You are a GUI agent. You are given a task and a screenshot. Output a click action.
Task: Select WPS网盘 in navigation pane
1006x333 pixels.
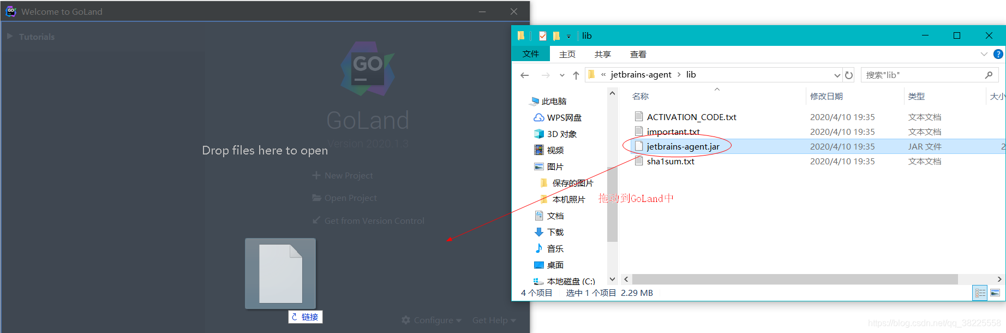558,117
